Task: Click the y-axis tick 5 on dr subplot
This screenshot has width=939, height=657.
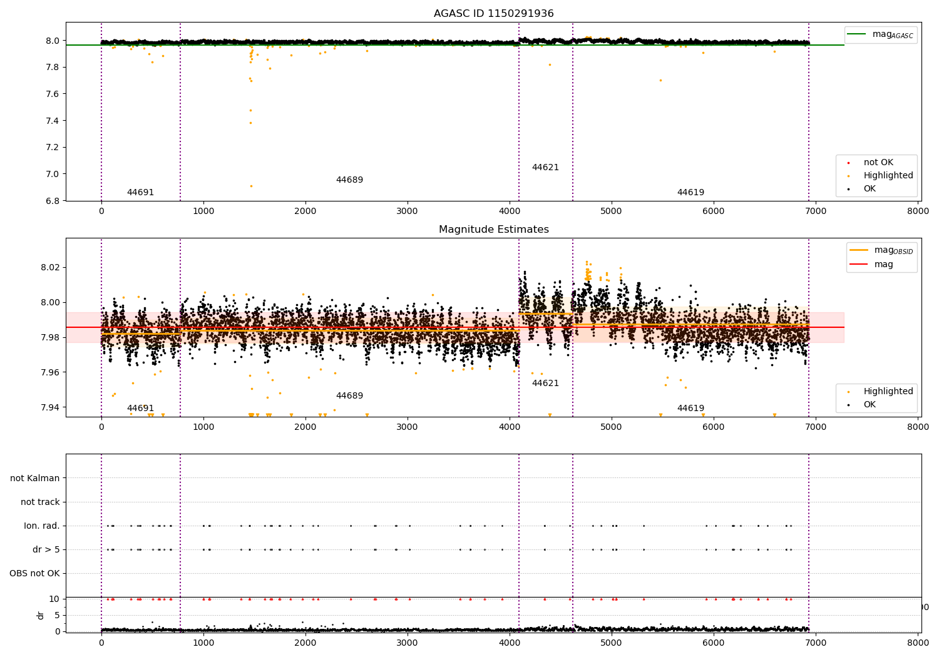Action: tap(58, 615)
